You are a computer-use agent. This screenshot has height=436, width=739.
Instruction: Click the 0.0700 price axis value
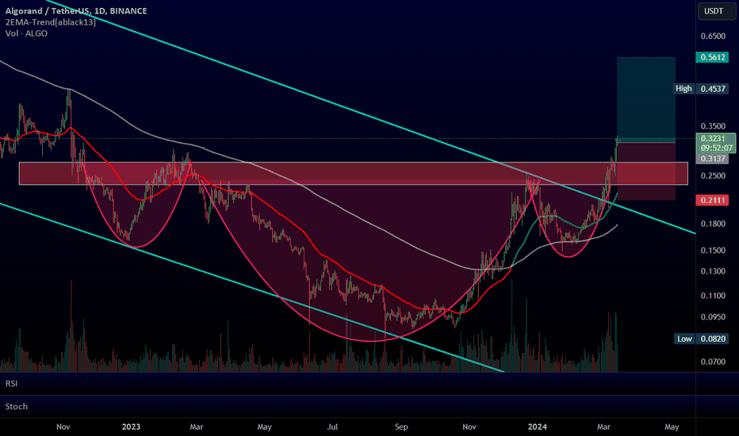pyautogui.click(x=713, y=361)
